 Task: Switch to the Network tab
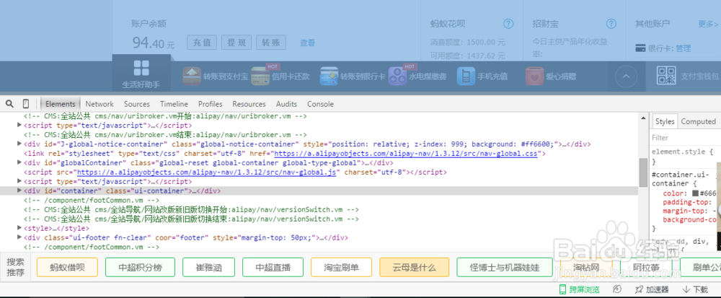[x=99, y=104]
